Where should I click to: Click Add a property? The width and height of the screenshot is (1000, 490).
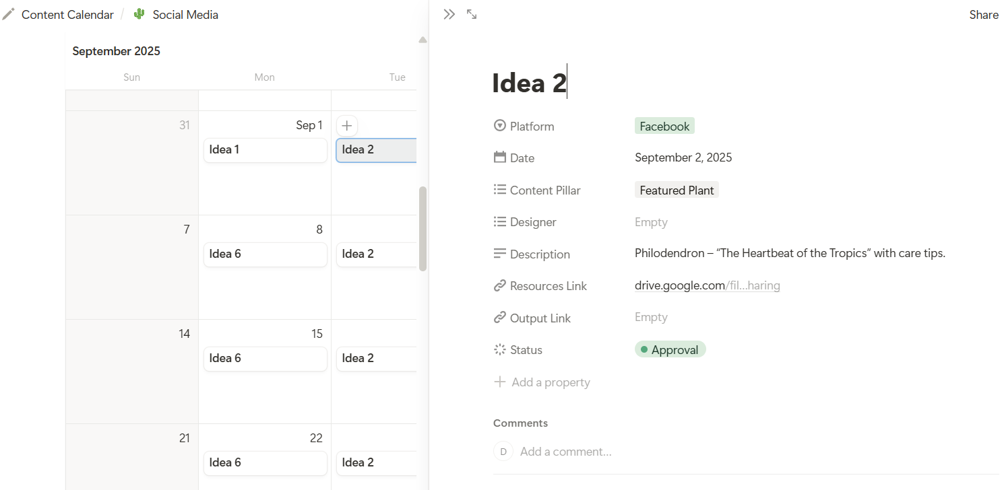542,382
